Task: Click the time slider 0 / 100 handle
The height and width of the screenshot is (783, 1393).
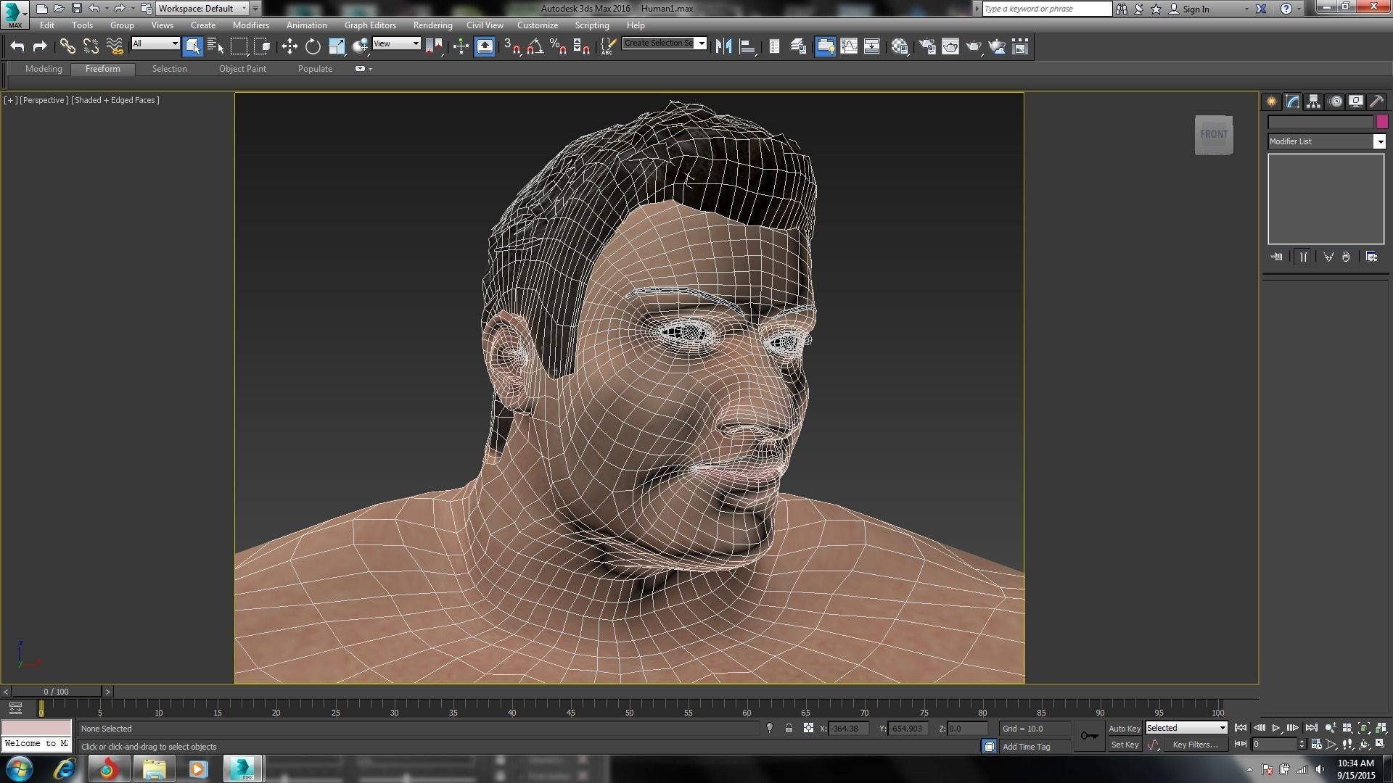Action: (56, 692)
